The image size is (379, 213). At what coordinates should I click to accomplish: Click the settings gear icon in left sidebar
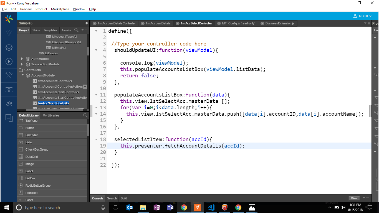pyautogui.click(x=9, y=47)
